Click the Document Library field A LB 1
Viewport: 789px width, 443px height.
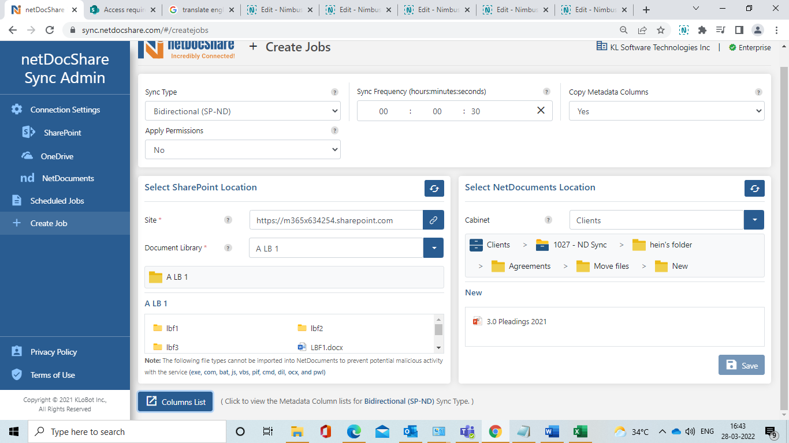(x=336, y=248)
